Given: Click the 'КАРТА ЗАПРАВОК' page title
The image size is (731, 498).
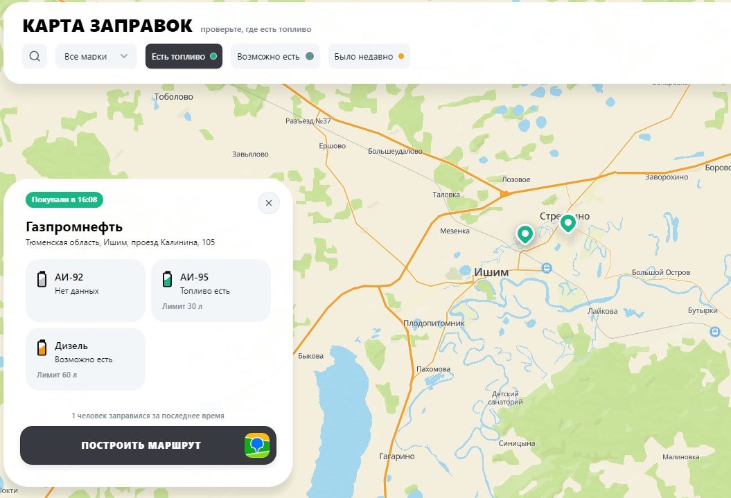Looking at the screenshot, I should coord(107,26).
